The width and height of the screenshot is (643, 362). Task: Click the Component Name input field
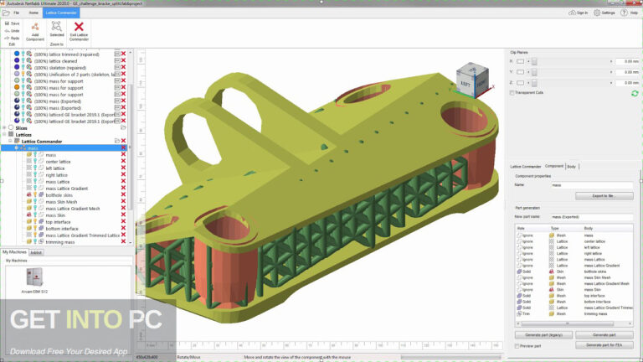(592, 185)
